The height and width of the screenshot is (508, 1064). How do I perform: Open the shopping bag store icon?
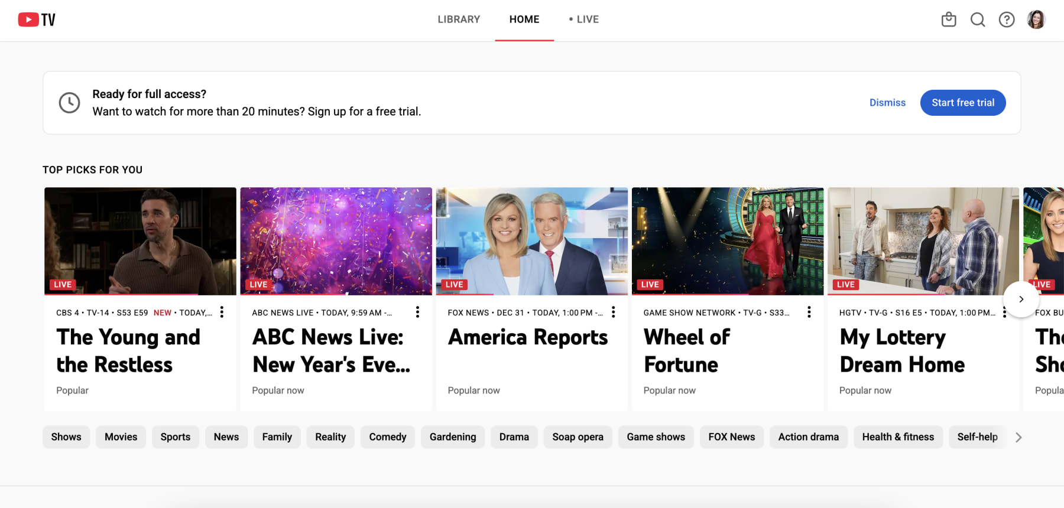949,19
